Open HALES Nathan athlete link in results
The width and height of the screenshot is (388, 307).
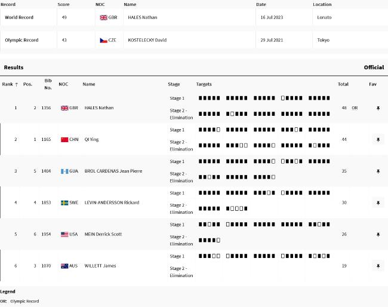[99, 108]
